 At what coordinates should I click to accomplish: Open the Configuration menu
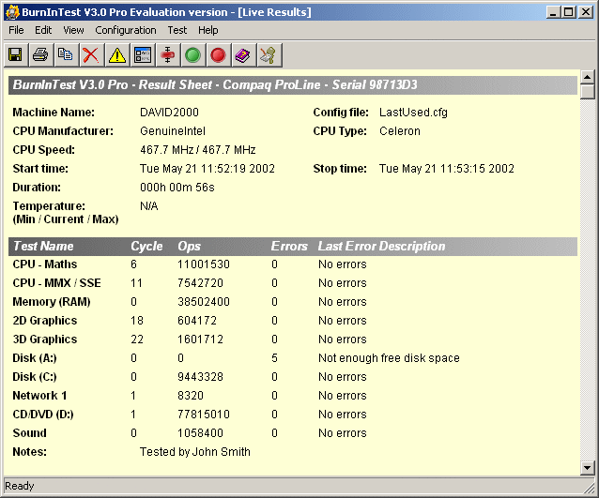(x=126, y=30)
